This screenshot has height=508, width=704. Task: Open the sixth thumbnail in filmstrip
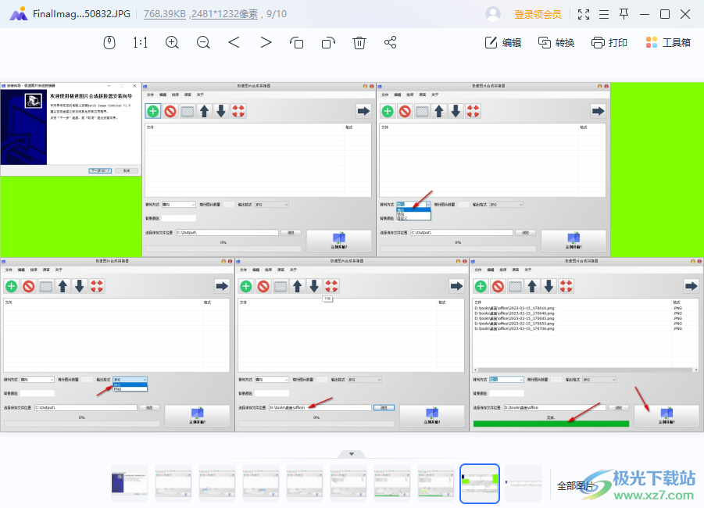(x=348, y=484)
